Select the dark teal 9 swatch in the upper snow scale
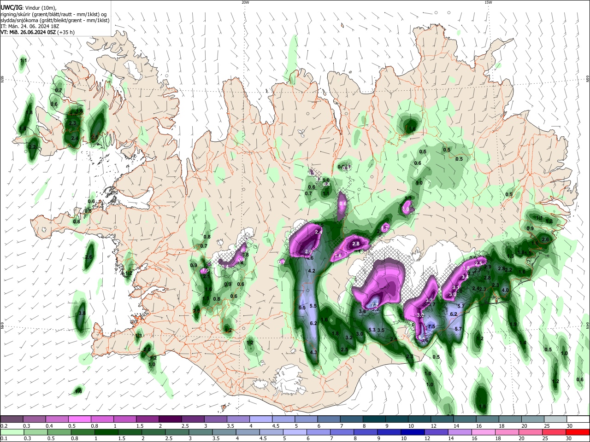The height and width of the screenshot is (442, 590). click(396, 419)
